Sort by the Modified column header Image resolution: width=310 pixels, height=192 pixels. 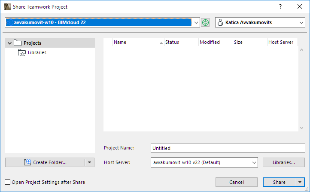point(216,42)
